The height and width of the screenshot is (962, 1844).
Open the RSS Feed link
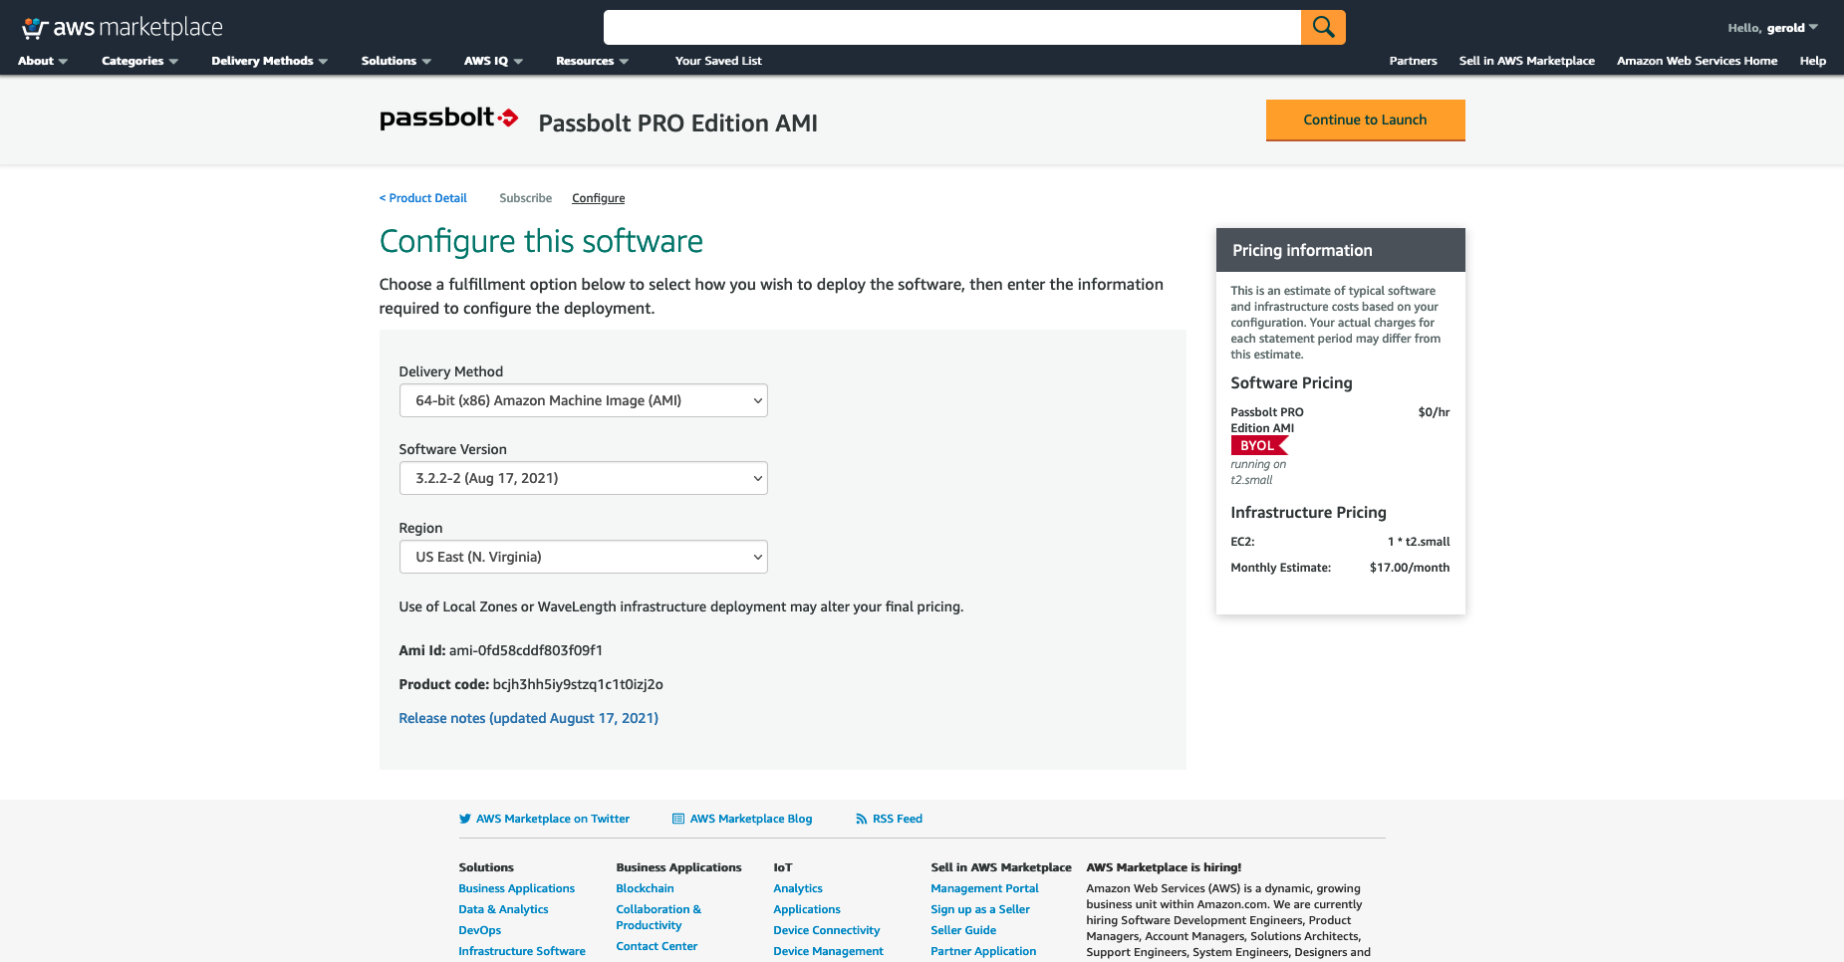[889, 819]
